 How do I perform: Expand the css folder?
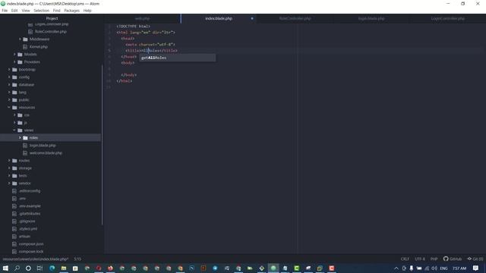14,115
